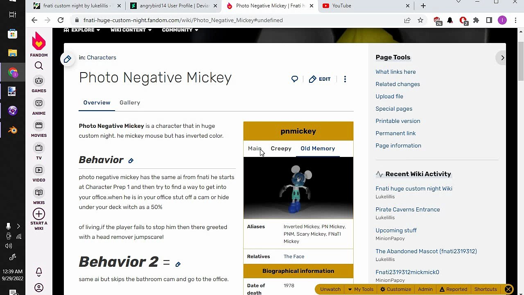Open Fandom search magnifier icon

click(x=39, y=66)
